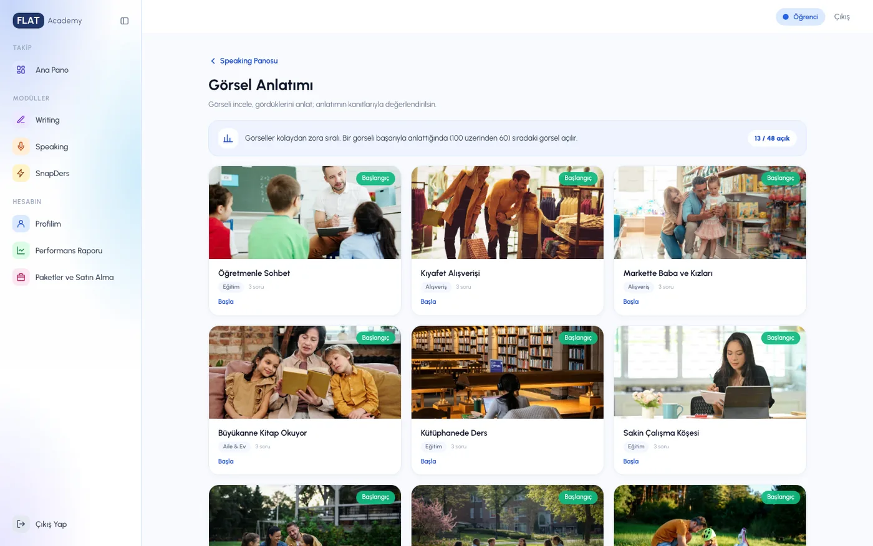Click Başla under Öğretmenle Sohbet
This screenshot has width=873, height=546.
tap(226, 301)
